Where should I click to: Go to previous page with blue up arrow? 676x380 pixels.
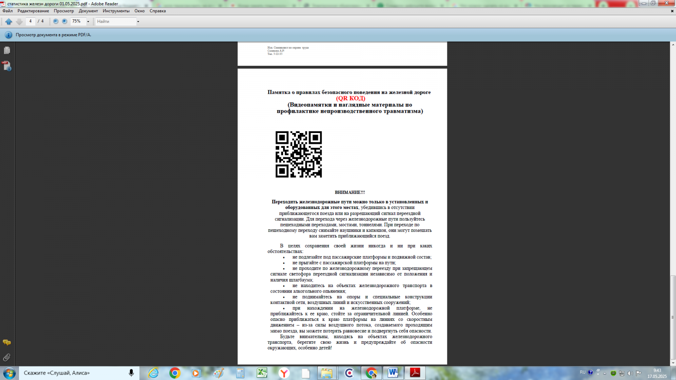(8, 22)
